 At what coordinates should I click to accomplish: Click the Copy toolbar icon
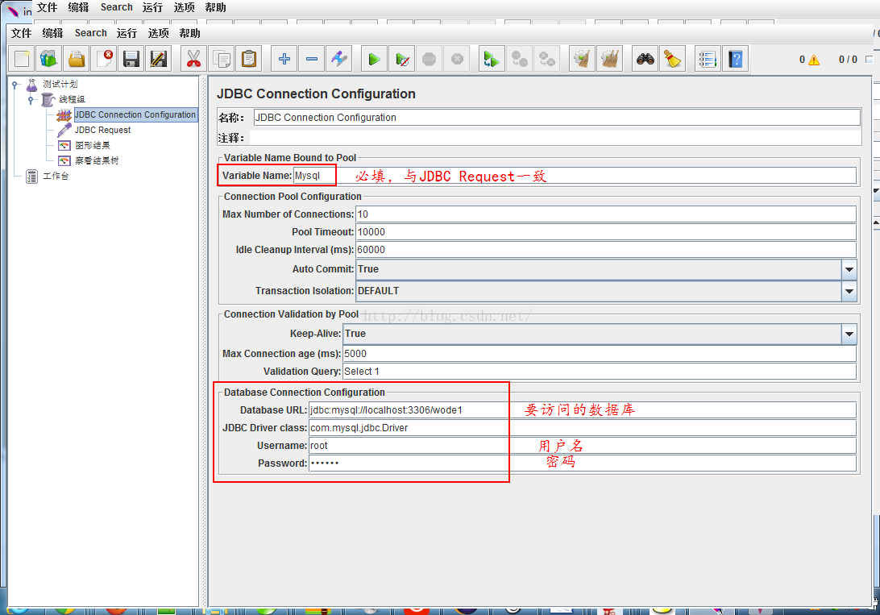222,58
